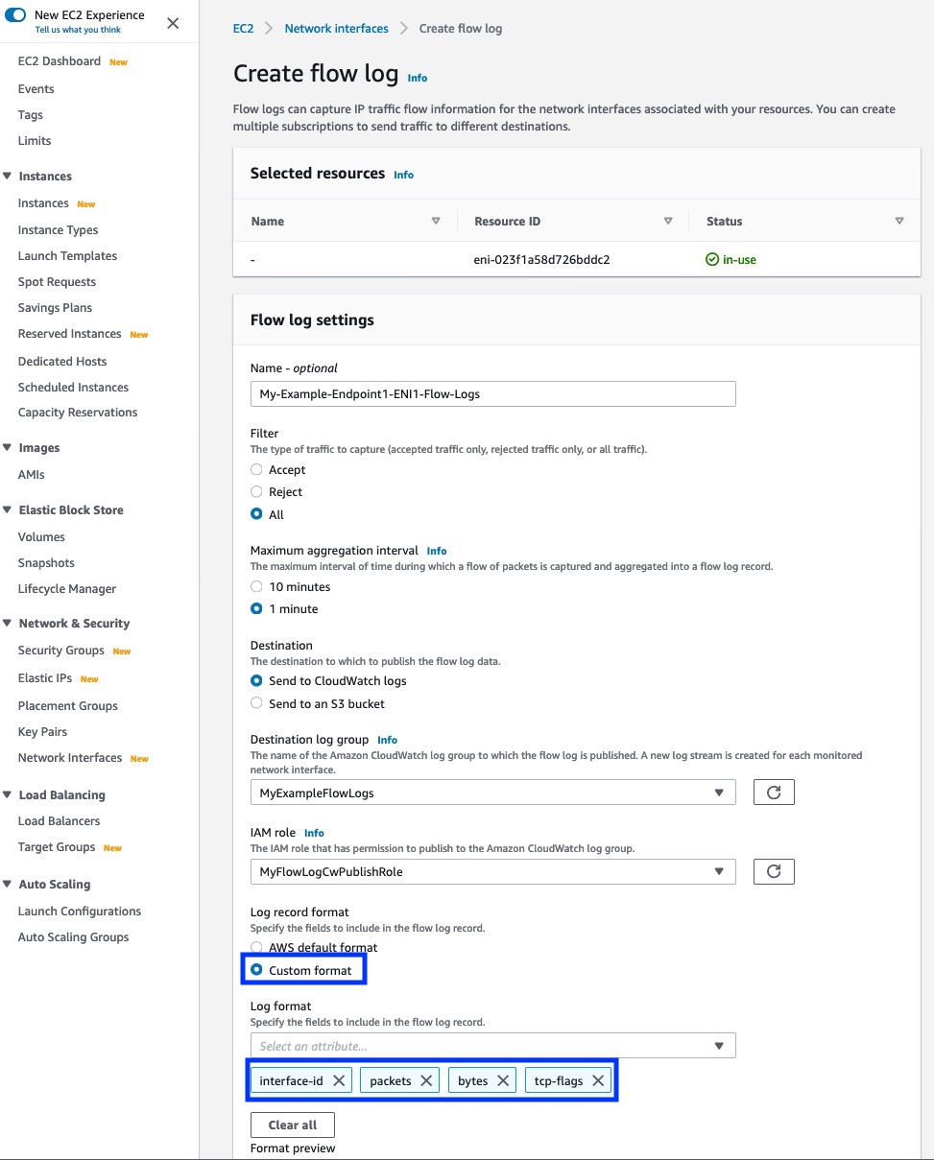Choose 10 minutes aggregation interval
Viewport: 934px width, 1160px height.
[x=256, y=586]
